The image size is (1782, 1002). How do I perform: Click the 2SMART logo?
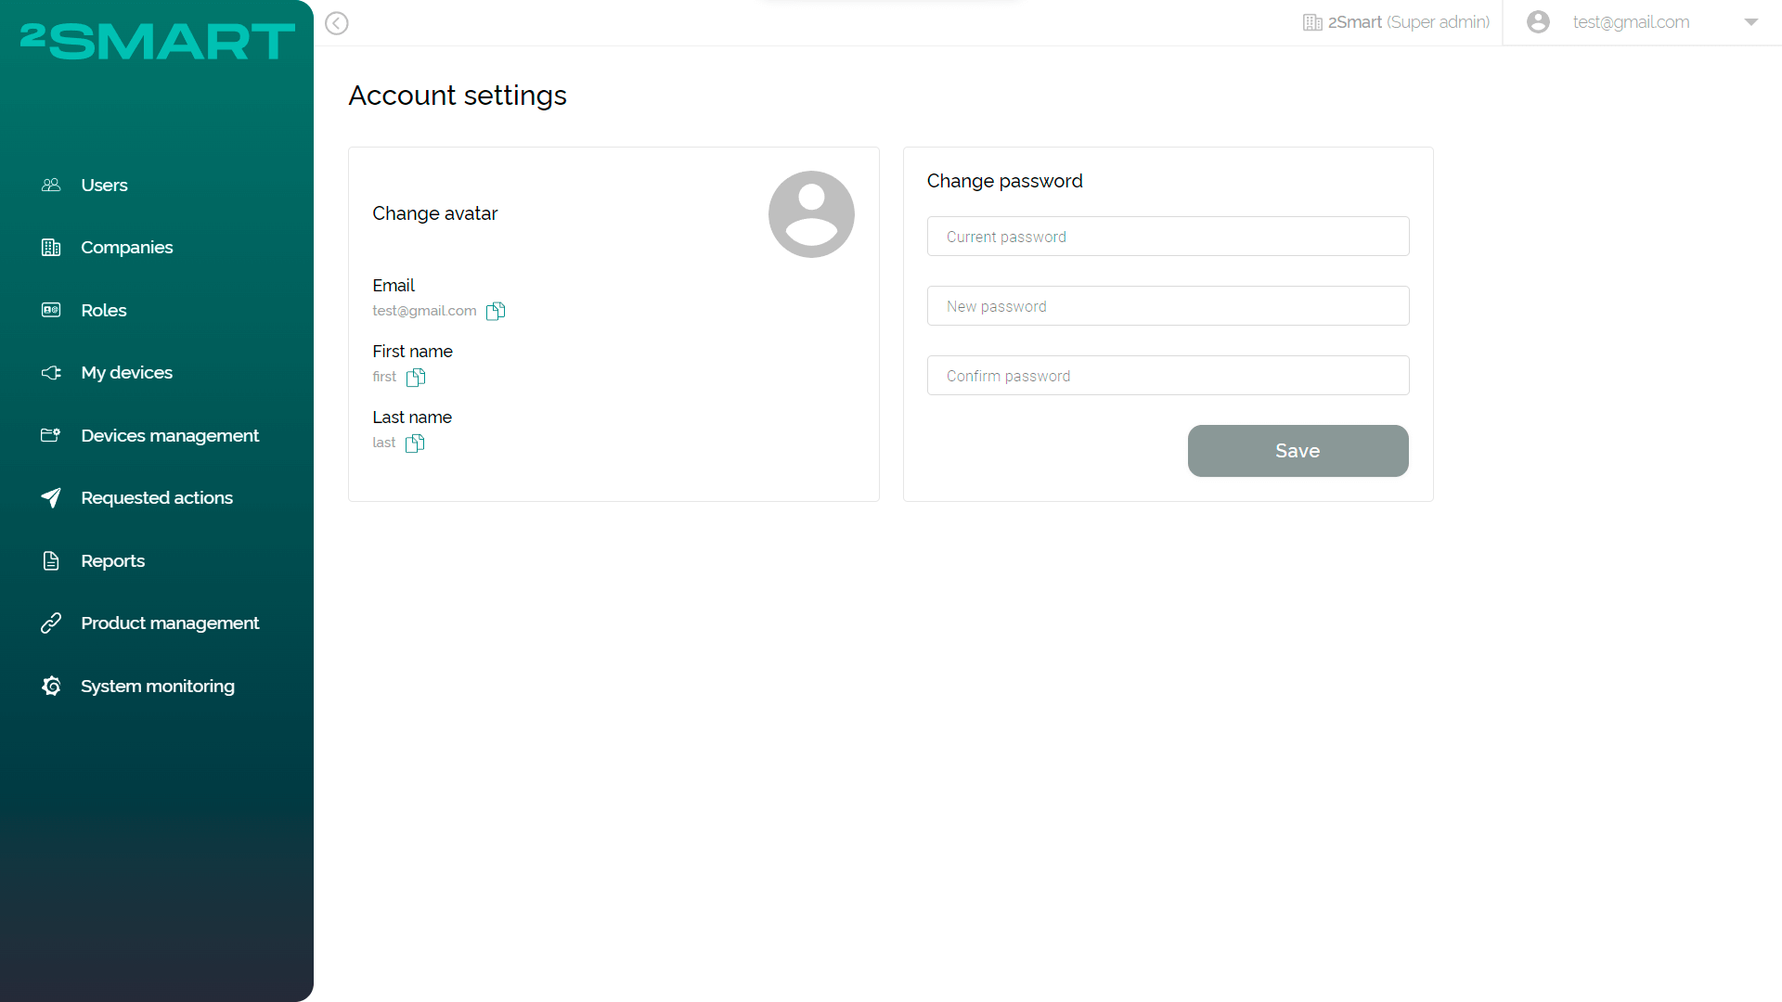(156, 41)
